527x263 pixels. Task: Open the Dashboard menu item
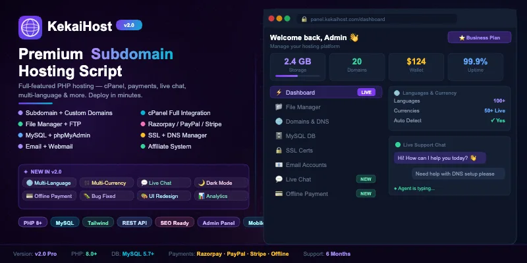[326, 92]
